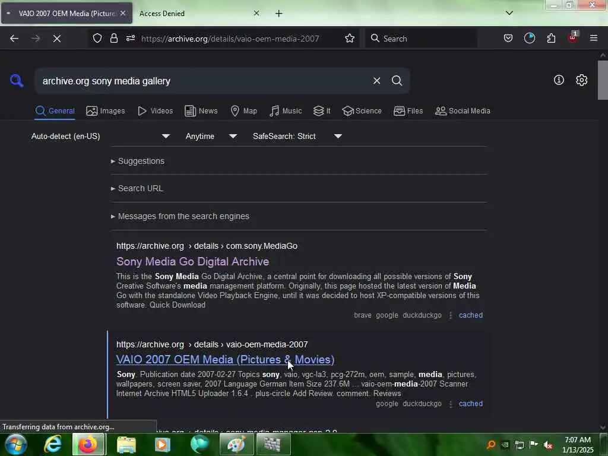Open the SafeSearch: Strict dropdown
This screenshot has width=608, height=456.
[x=297, y=136]
